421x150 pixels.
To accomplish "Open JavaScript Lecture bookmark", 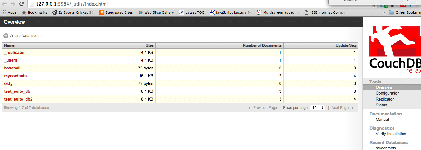I will 230,12.
